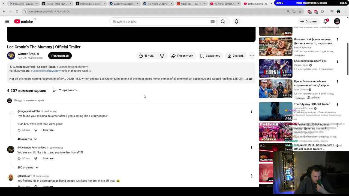The image size is (349, 196).
Task: Open the YouTube hamburger guide menu
Action: coord(7,22)
